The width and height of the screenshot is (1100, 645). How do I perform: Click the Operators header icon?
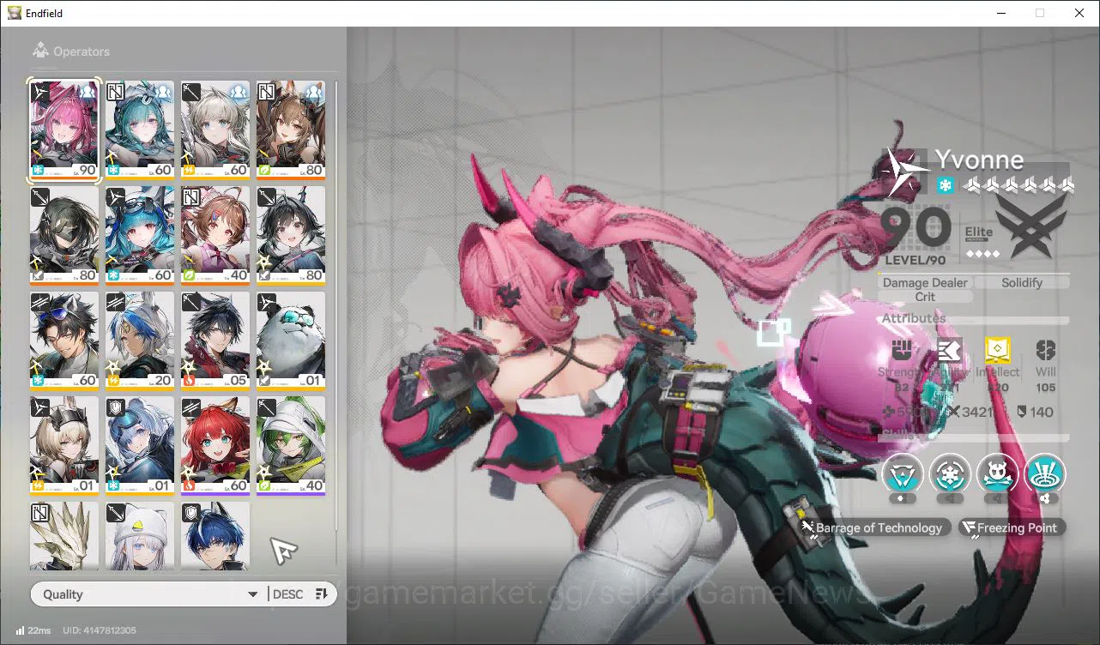[40, 51]
